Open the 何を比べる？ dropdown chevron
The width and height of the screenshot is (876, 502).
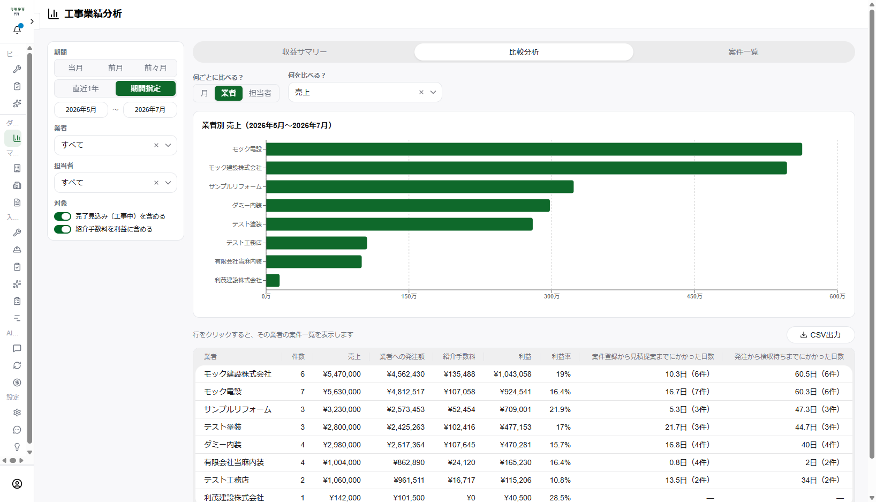tap(433, 92)
